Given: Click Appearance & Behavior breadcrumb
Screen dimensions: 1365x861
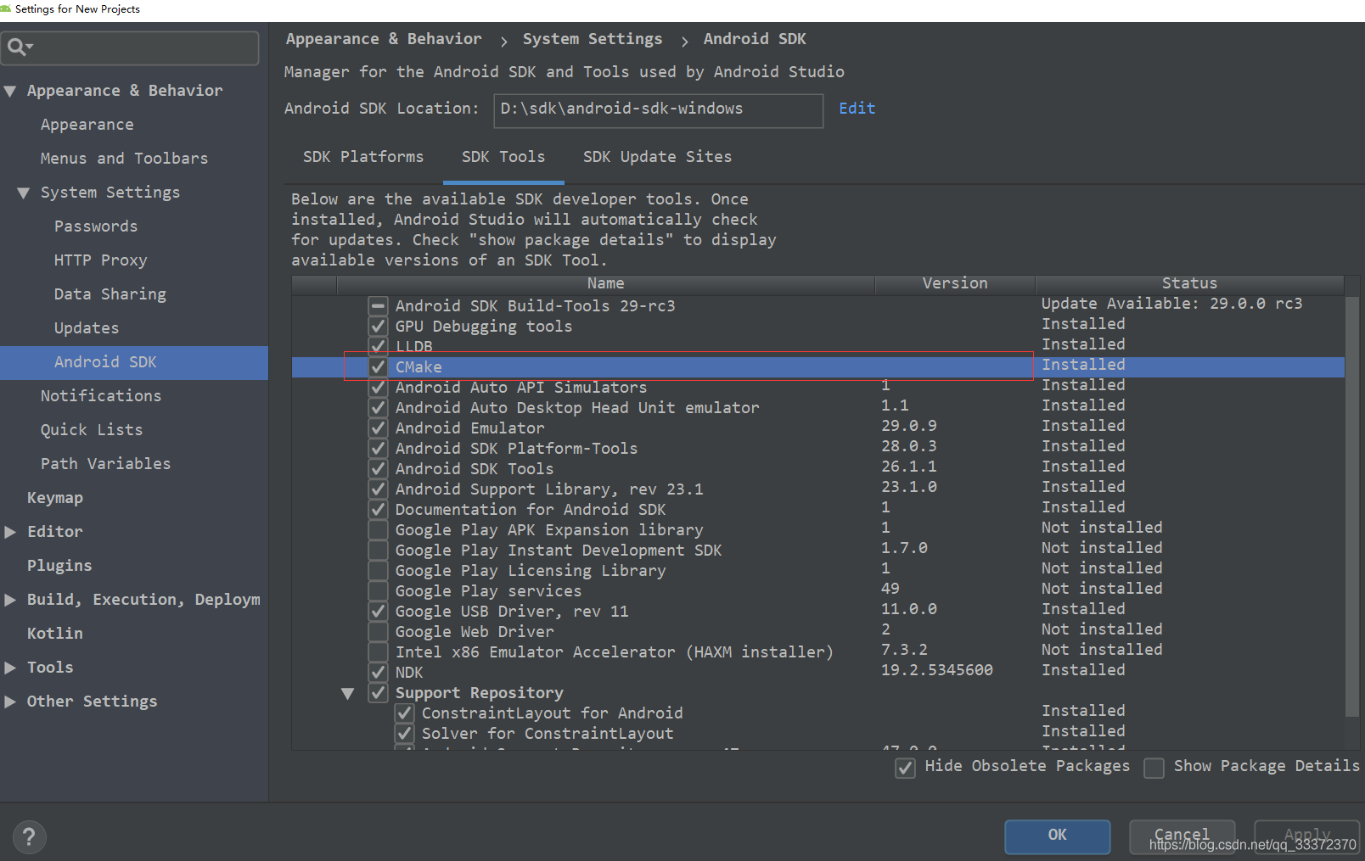Looking at the screenshot, I should (x=383, y=39).
